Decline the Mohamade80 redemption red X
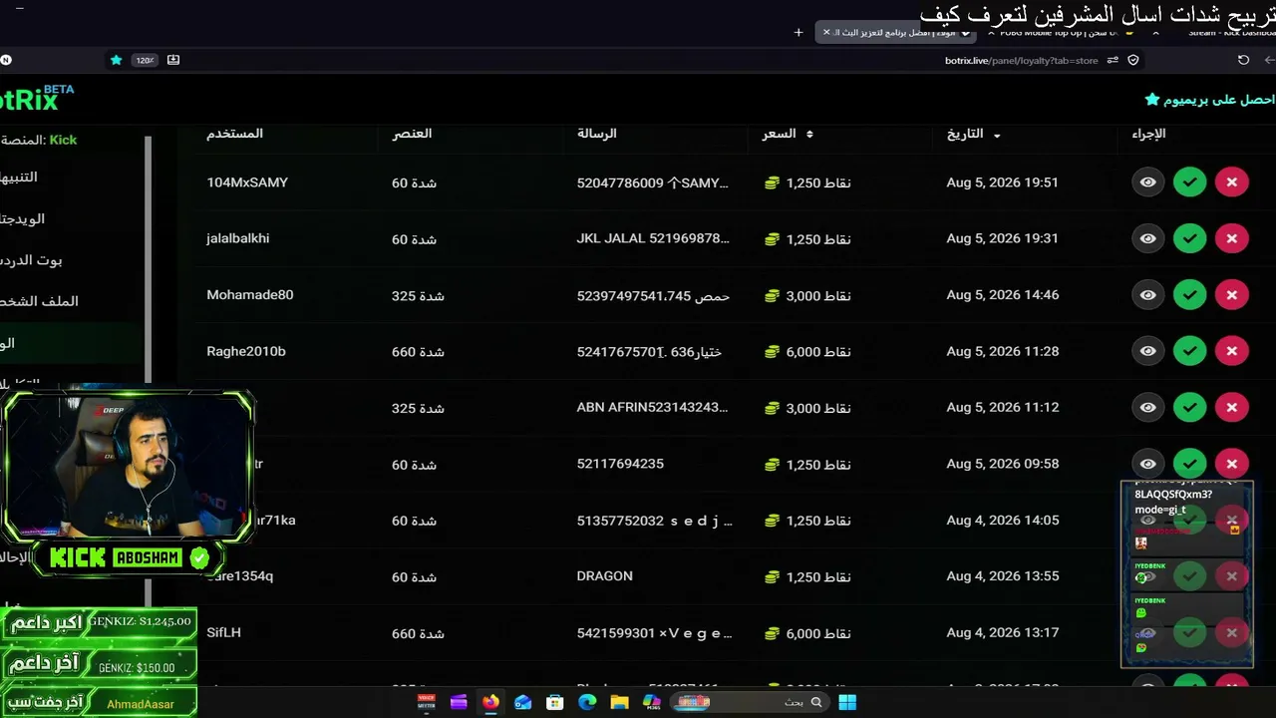 click(x=1232, y=295)
